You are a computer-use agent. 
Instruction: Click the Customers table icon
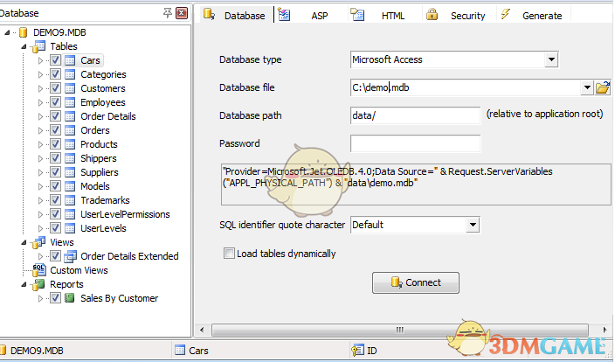click(x=70, y=88)
